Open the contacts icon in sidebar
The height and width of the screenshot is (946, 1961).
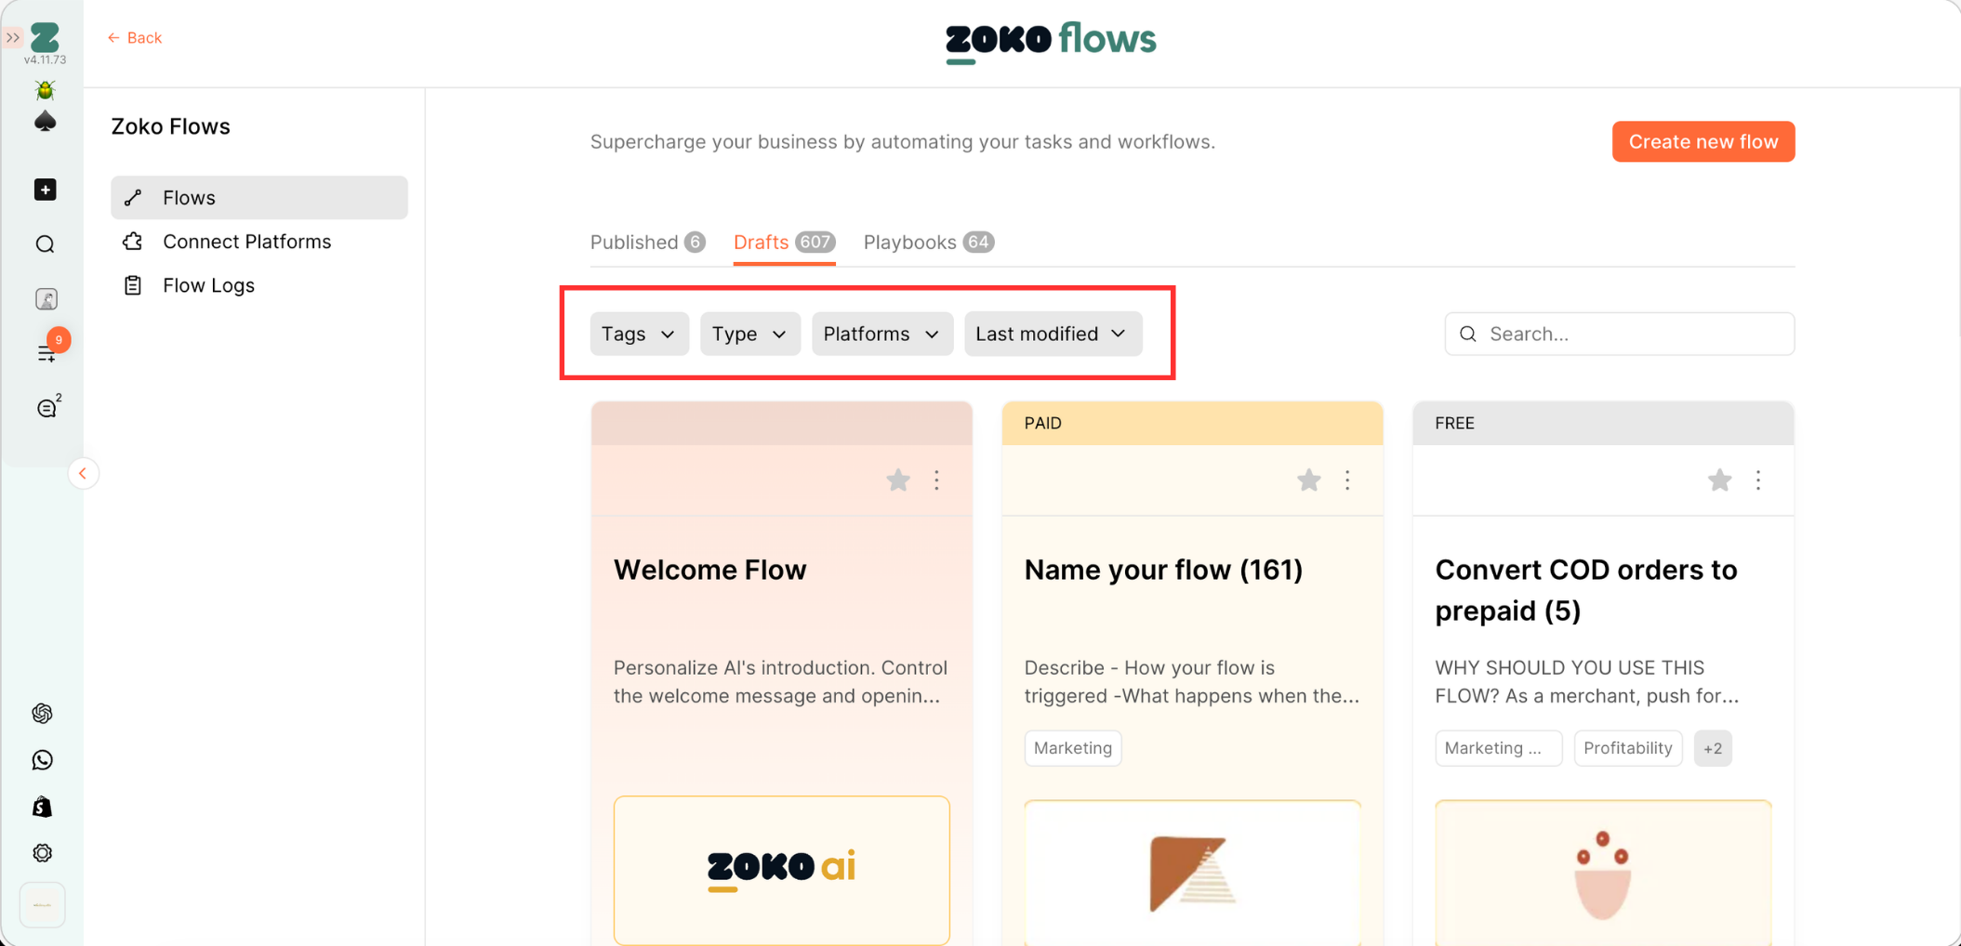click(x=46, y=299)
